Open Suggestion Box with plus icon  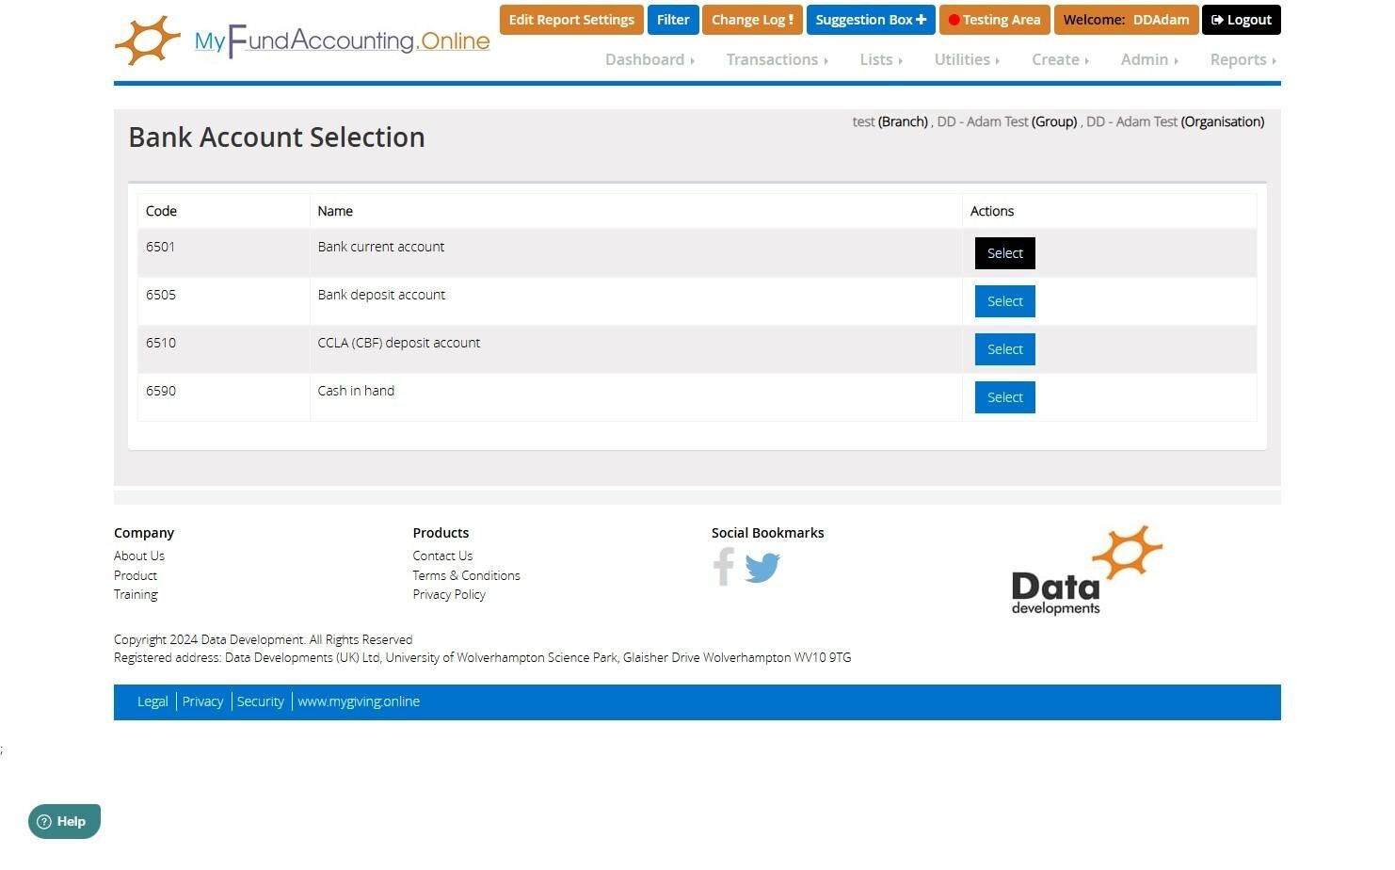coord(871,20)
